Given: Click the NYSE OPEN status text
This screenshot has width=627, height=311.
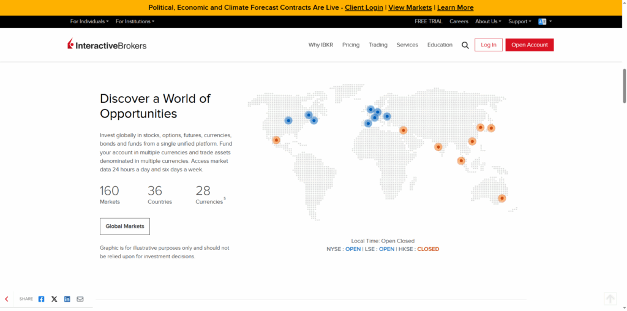Looking at the screenshot, I should tap(344, 249).
